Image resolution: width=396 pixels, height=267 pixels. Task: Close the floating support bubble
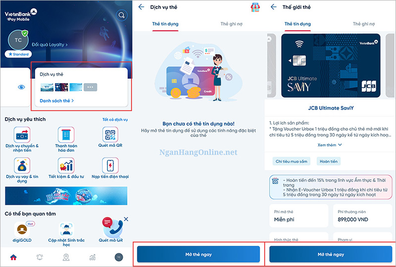[126, 219]
